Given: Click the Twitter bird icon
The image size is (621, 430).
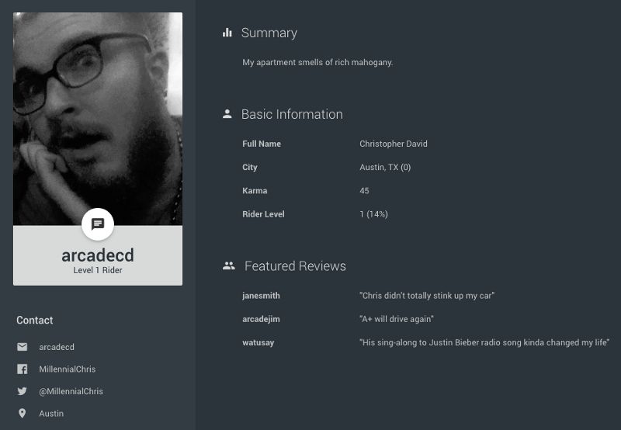Looking at the screenshot, I should click(23, 391).
